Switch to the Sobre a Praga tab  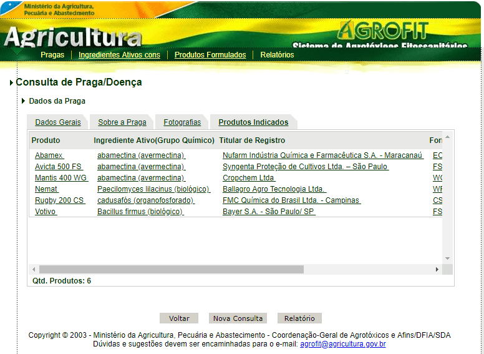point(122,122)
